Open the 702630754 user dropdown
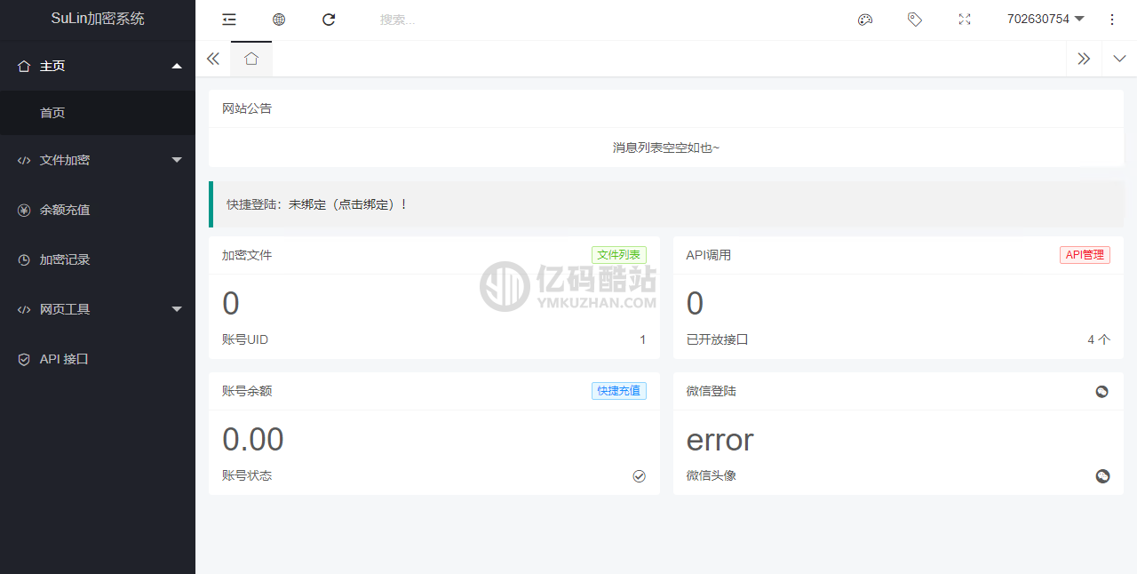Viewport: 1137px width, 574px height. 1046,20
